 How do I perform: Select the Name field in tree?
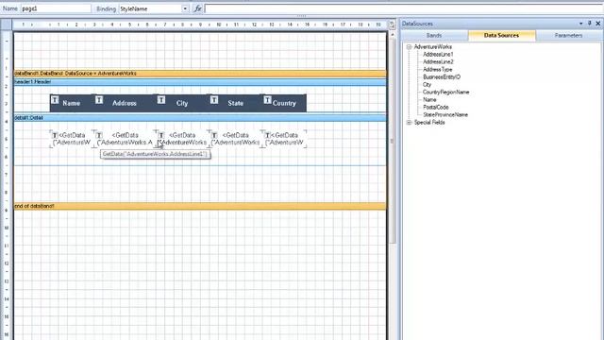point(429,99)
